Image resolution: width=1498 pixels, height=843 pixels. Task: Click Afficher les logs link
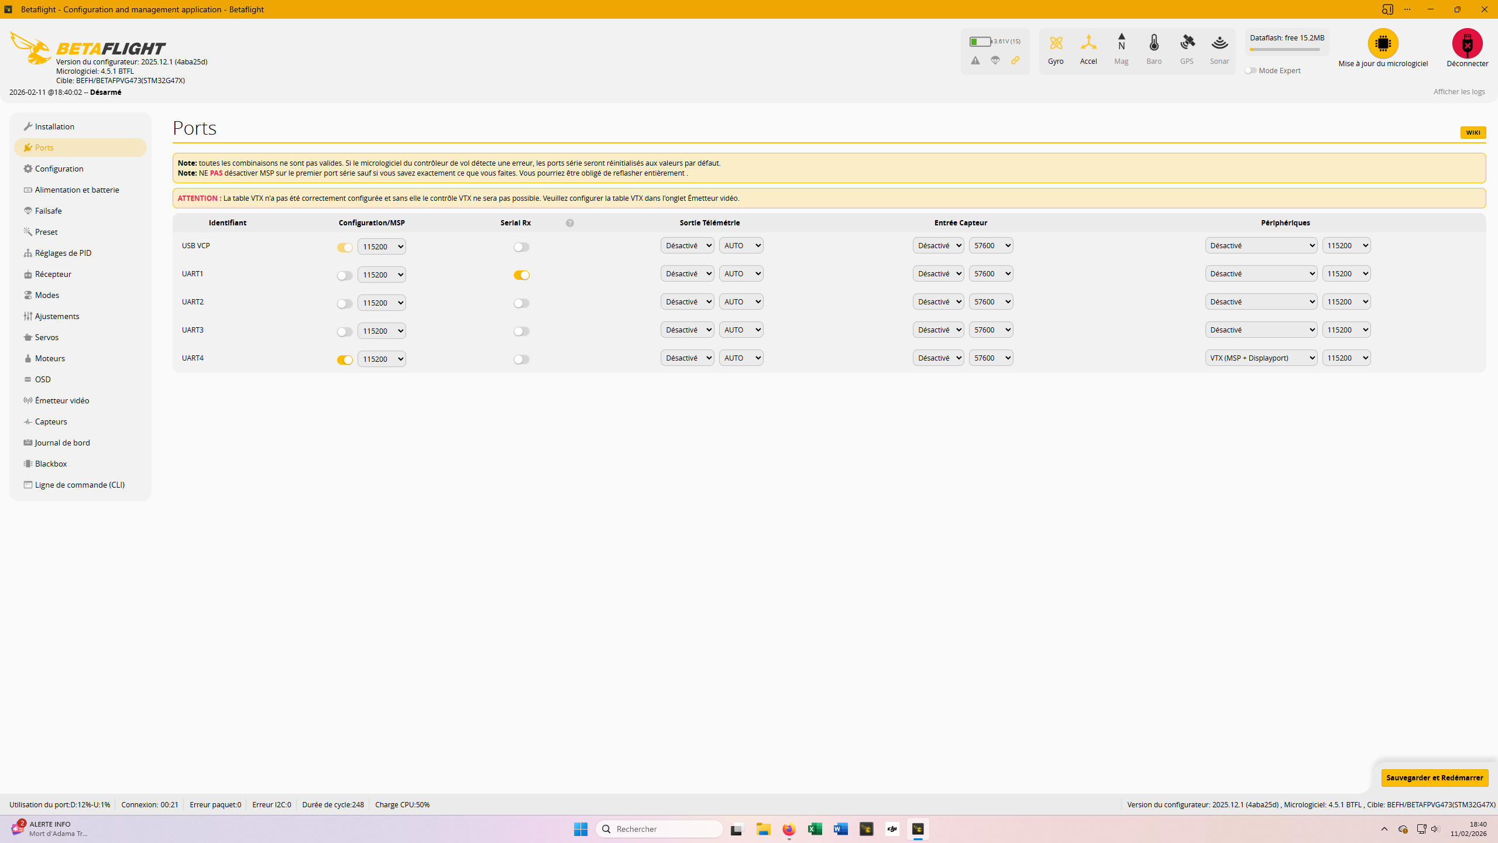[x=1459, y=92]
